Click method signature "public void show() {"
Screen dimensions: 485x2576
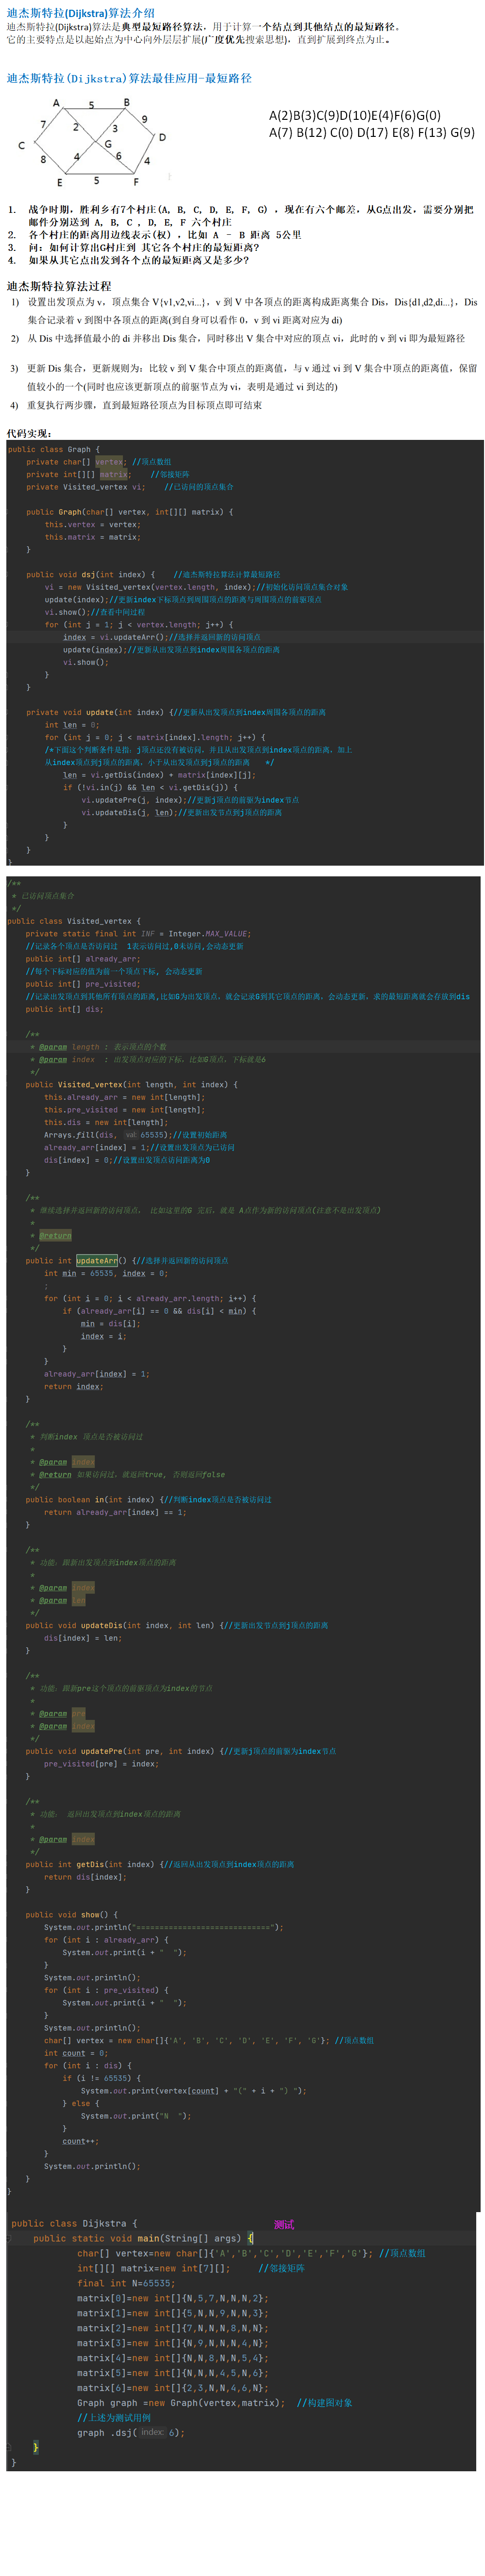pos(72,1915)
